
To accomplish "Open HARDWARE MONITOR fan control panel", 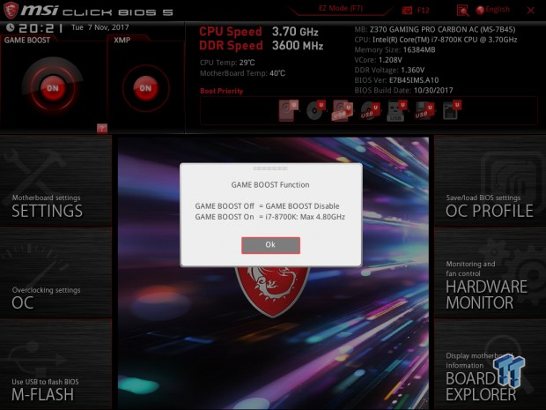I will (490, 273).
